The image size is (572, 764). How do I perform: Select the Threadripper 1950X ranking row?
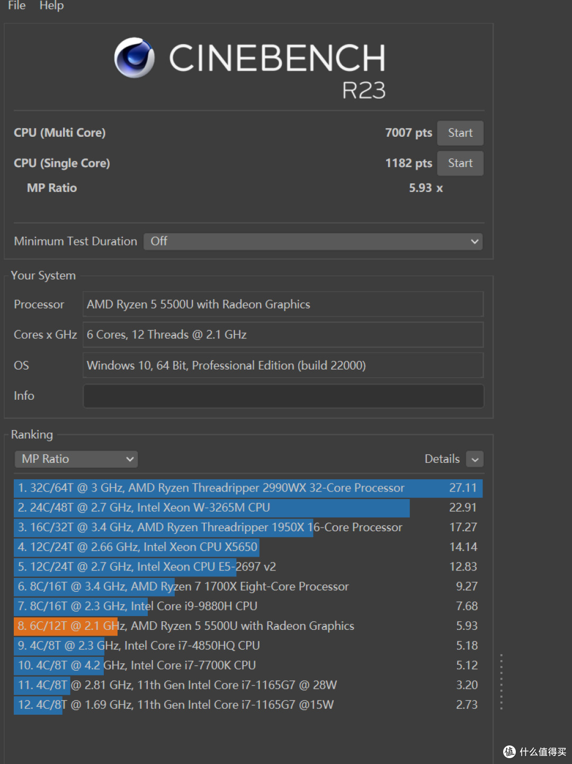248,527
